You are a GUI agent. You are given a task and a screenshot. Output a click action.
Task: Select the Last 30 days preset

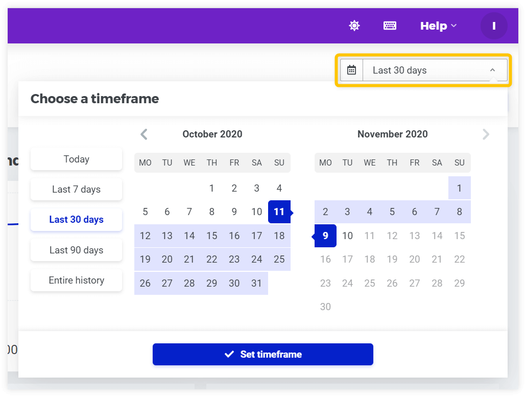pos(77,220)
